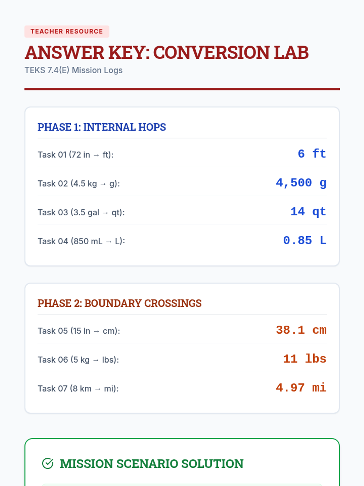Select the 0.85 L answer
The height and width of the screenshot is (486, 364).
(305, 241)
